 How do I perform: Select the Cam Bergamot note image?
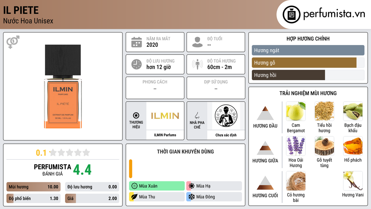tap(296, 111)
